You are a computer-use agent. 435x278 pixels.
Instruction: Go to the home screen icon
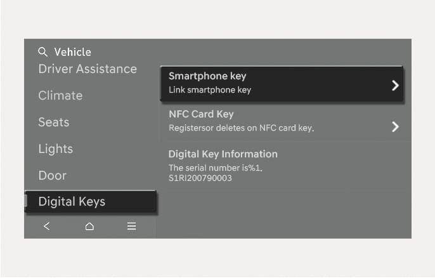(89, 227)
